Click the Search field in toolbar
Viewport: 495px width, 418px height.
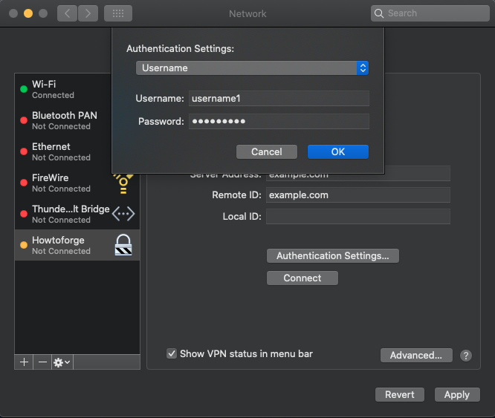pos(430,13)
